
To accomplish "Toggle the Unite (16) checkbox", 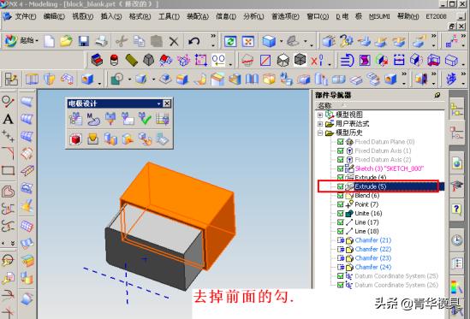I will (340, 213).
